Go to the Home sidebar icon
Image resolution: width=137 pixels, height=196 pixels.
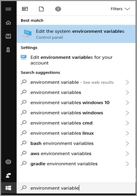[x=8, y=23]
